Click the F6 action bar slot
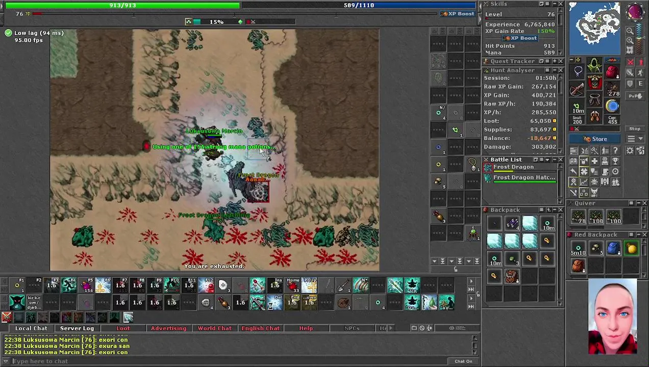 click(103, 286)
